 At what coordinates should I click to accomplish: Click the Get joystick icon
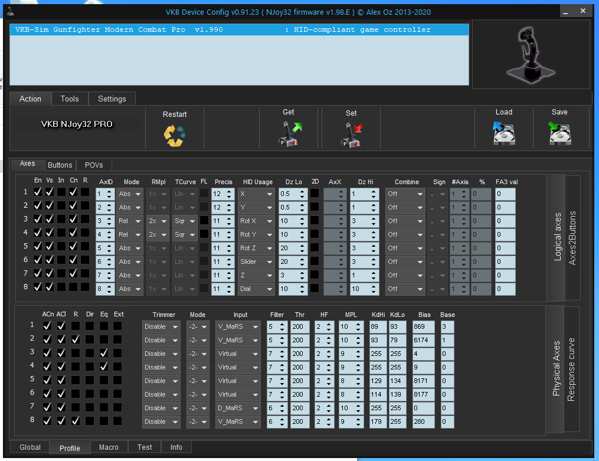point(289,133)
